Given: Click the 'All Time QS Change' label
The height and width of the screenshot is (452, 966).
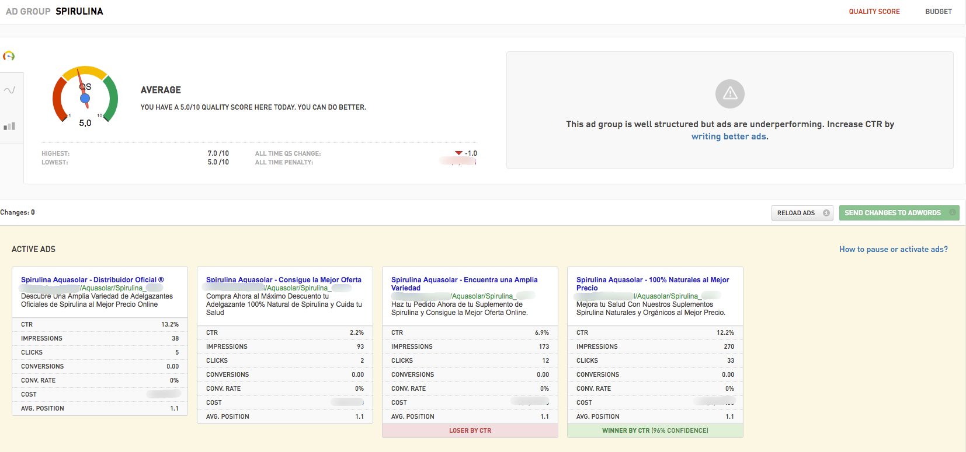Looking at the screenshot, I should coord(288,153).
